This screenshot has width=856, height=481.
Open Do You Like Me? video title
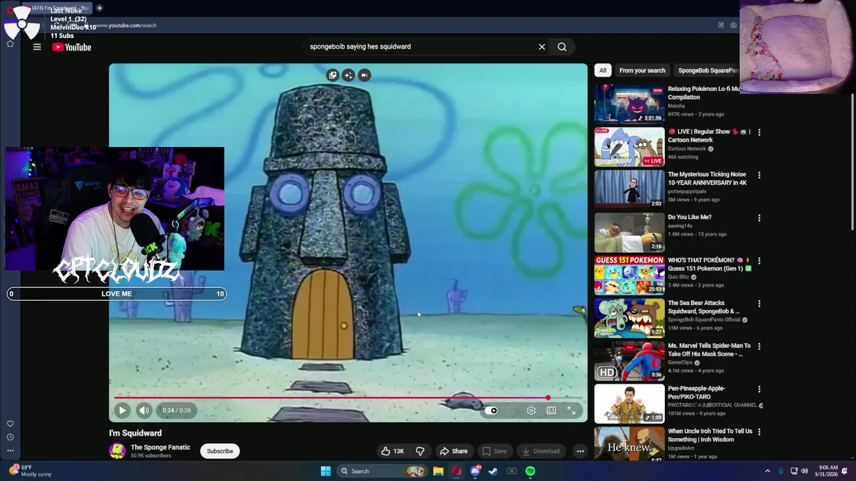[689, 217]
